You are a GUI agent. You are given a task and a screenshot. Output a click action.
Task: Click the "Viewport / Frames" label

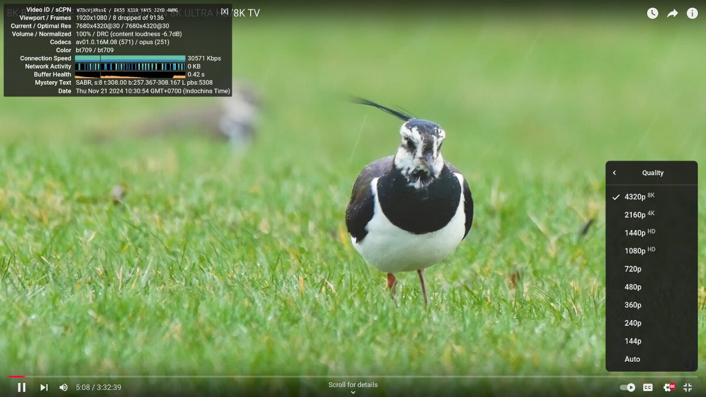(45, 18)
